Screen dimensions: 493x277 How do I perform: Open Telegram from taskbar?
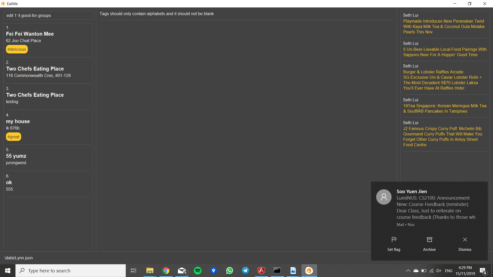point(245,271)
